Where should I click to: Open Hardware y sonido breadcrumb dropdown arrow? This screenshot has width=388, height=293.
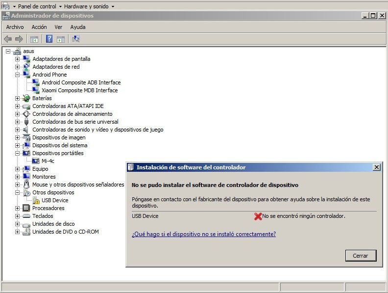click(x=113, y=6)
